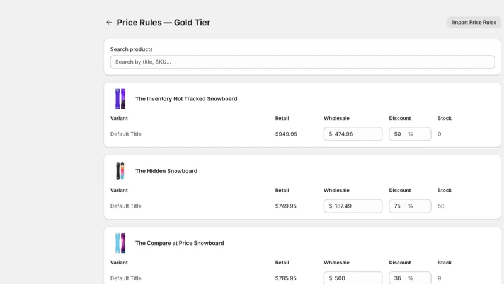
Task: Edit wholesale price 187.49 field
Action: click(353, 206)
